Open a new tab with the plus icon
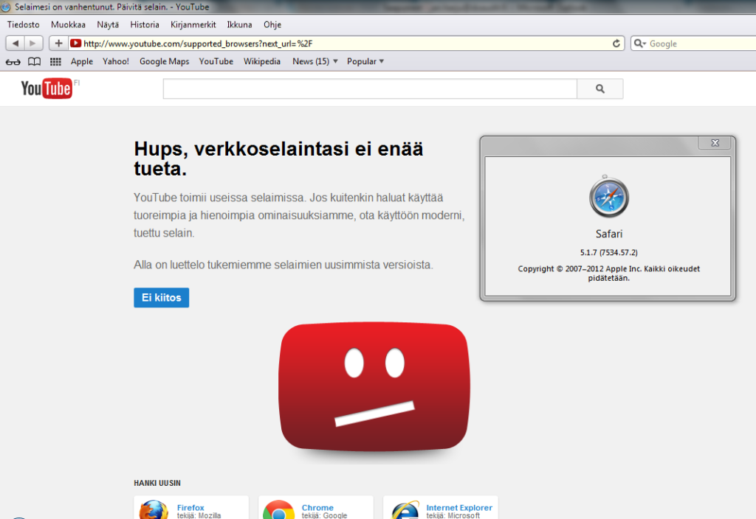This screenshot has width=756, height=519. pos(58,43)
